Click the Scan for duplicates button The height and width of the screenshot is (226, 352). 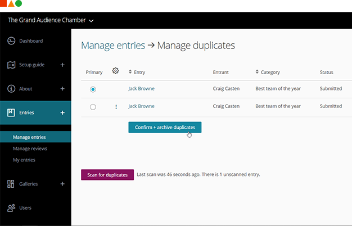pos(107,175)
